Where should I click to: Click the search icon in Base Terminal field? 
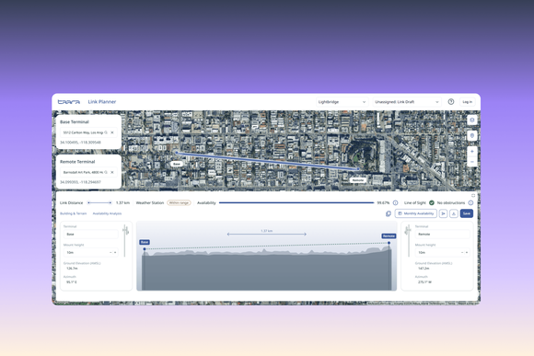click(x=106, y=132)
